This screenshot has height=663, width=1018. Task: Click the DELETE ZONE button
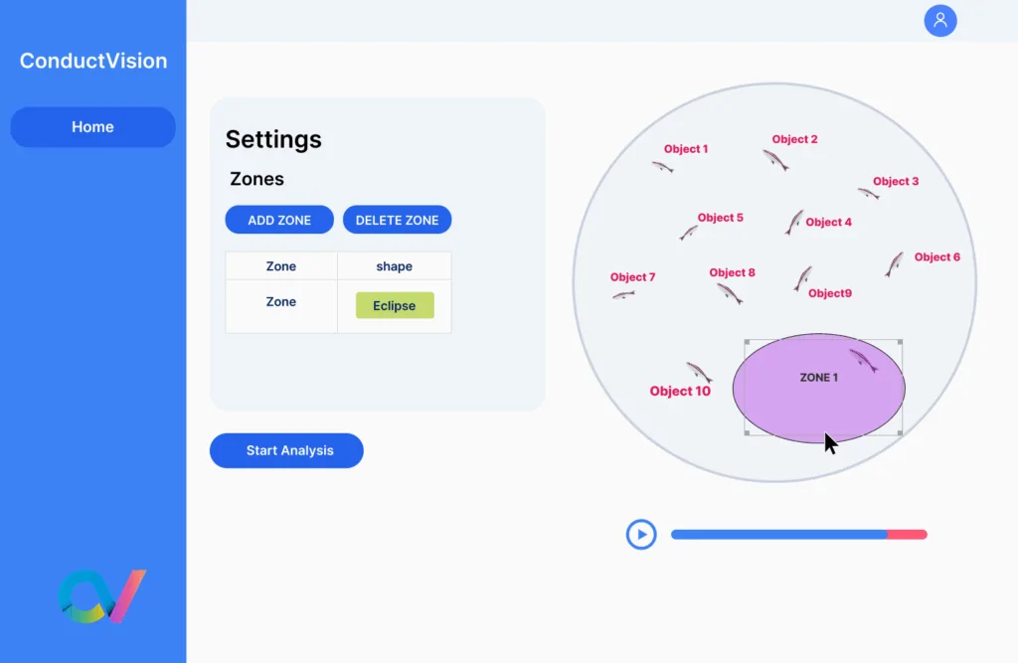tap(397, 220)
